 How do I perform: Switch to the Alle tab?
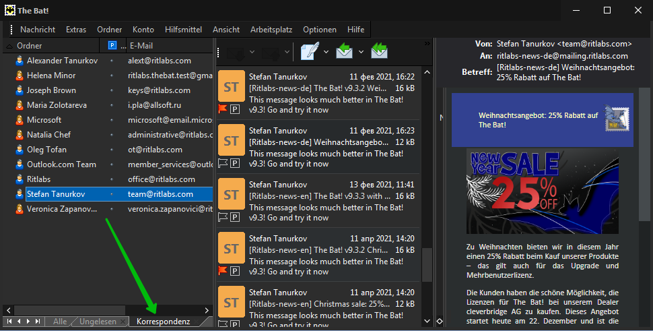pyautogui.click(x=60, y=322)
